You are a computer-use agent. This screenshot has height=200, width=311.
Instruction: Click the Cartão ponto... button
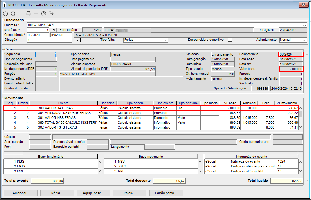pyautogui.click(x=166, y=193)
